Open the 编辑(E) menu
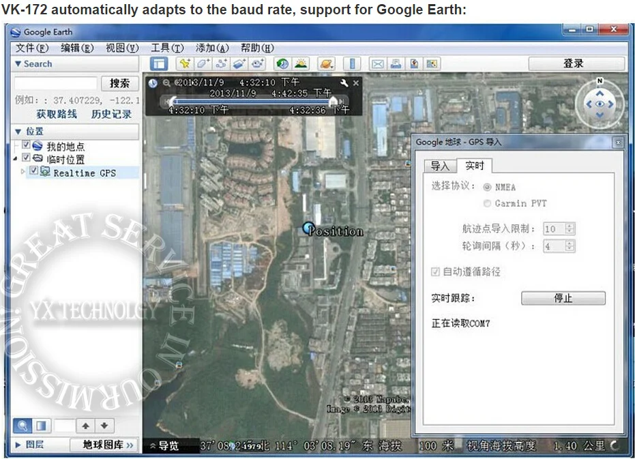Screen dimensions: 635x459 click(77, 48)
